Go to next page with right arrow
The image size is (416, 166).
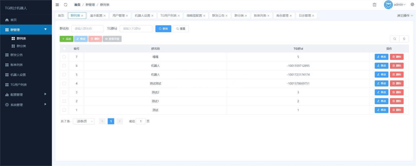click(119, 121)
